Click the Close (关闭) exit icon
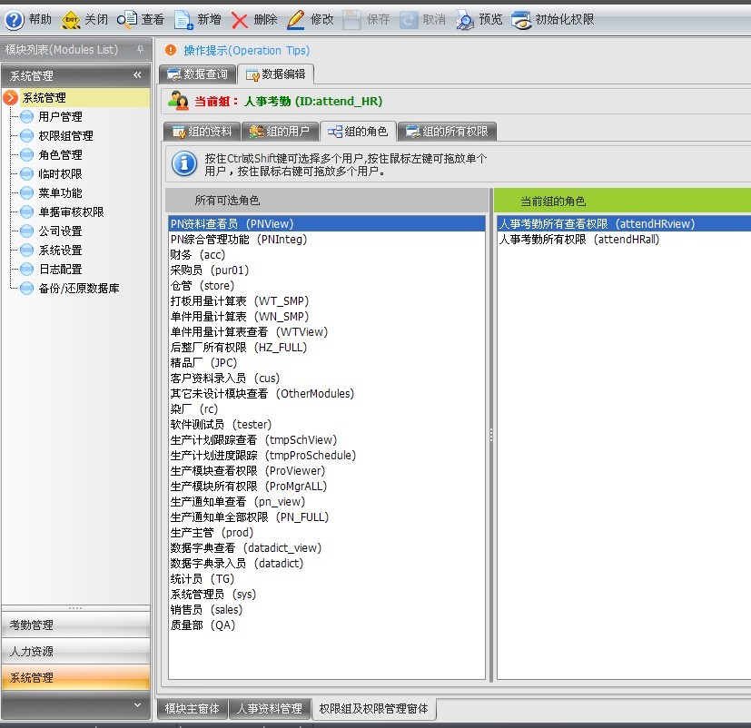The width and height of the screenshot is (751, 728). pyautogui.click(x=71, y=19)
